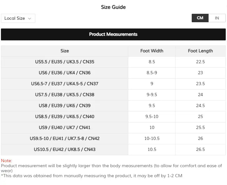Click the Size Guide title
Viewport: 227px width, 185px height.
(113, 7)
